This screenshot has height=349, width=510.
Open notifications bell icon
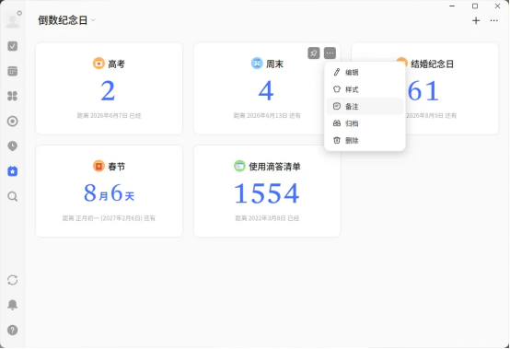(x=13, y=305)
